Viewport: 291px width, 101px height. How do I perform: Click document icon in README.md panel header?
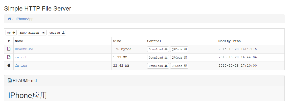point(10,81)
